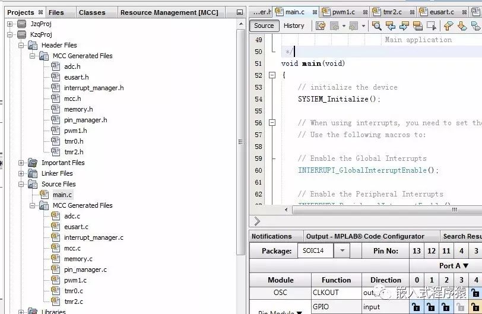Switch to the Files tab
The width and height of the screenshot is (482, 314).
point(56,12)
